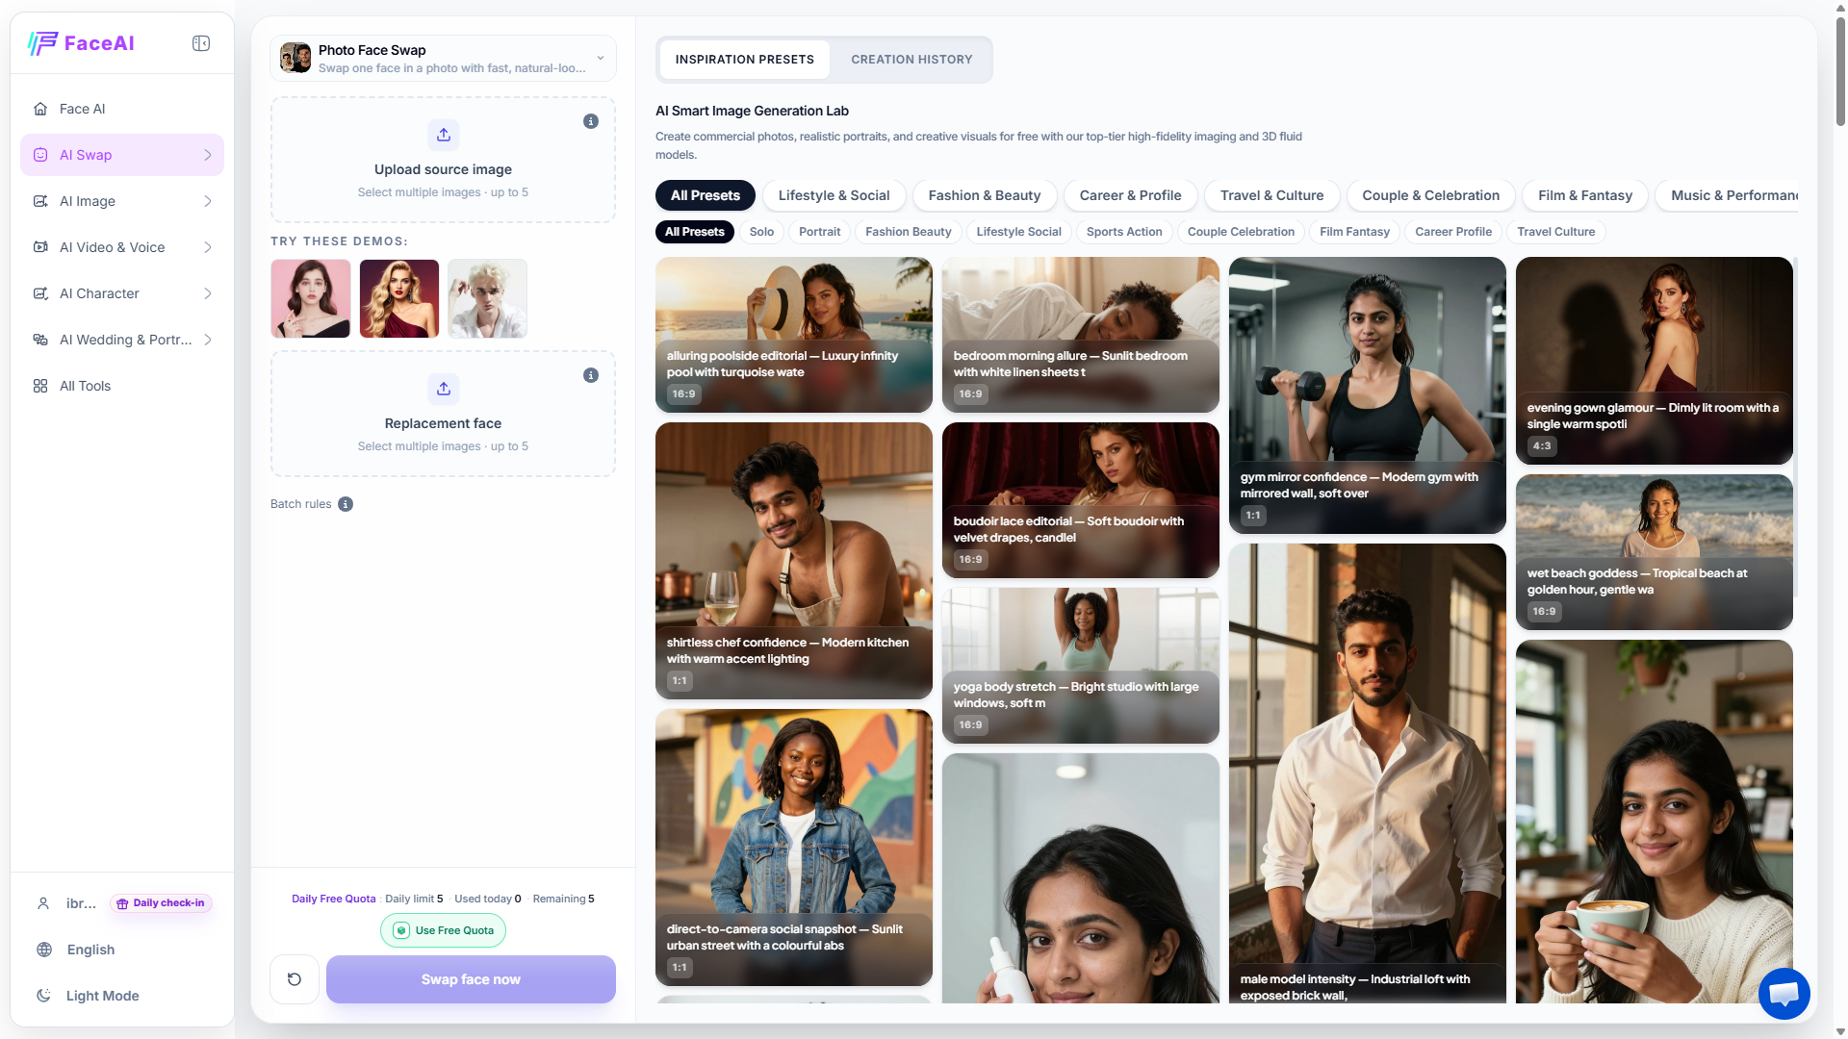The width and height of the screenshot is (1848, 1039).
Task: Choose the Portrait sub-filter chip
Action: pos(819,232)
